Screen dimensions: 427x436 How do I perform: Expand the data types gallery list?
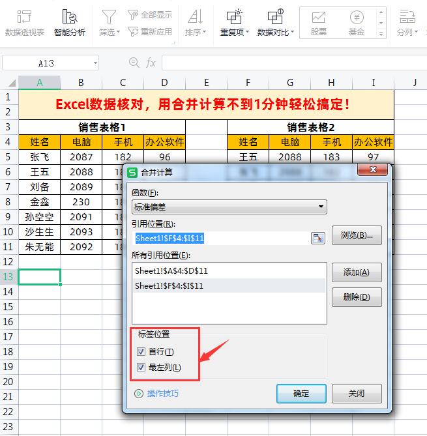coord(381,34)
